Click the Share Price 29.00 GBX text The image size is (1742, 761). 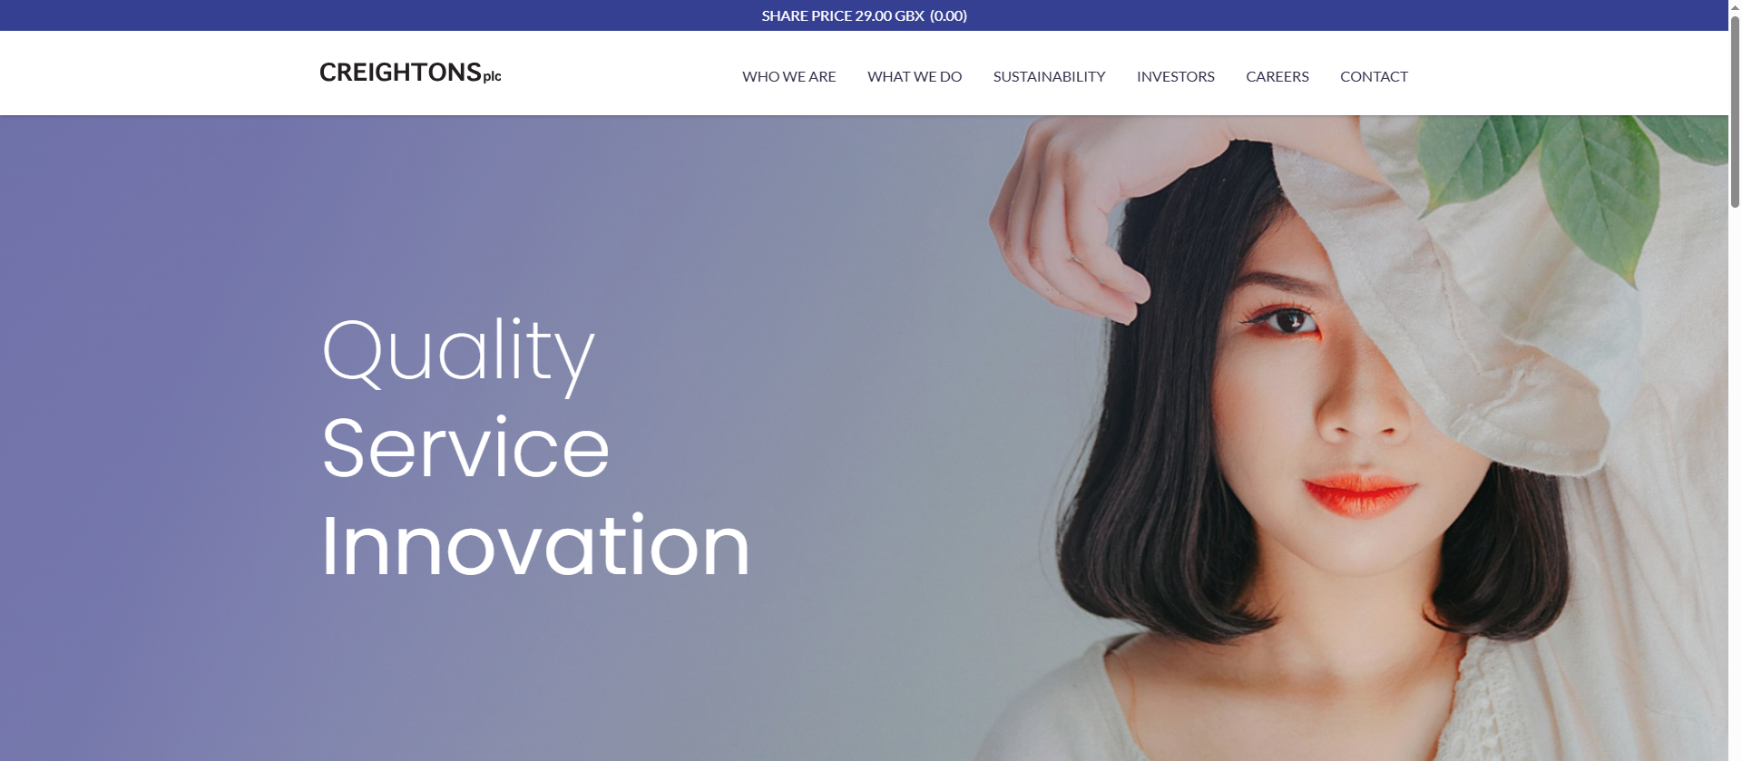click(843, 15)
